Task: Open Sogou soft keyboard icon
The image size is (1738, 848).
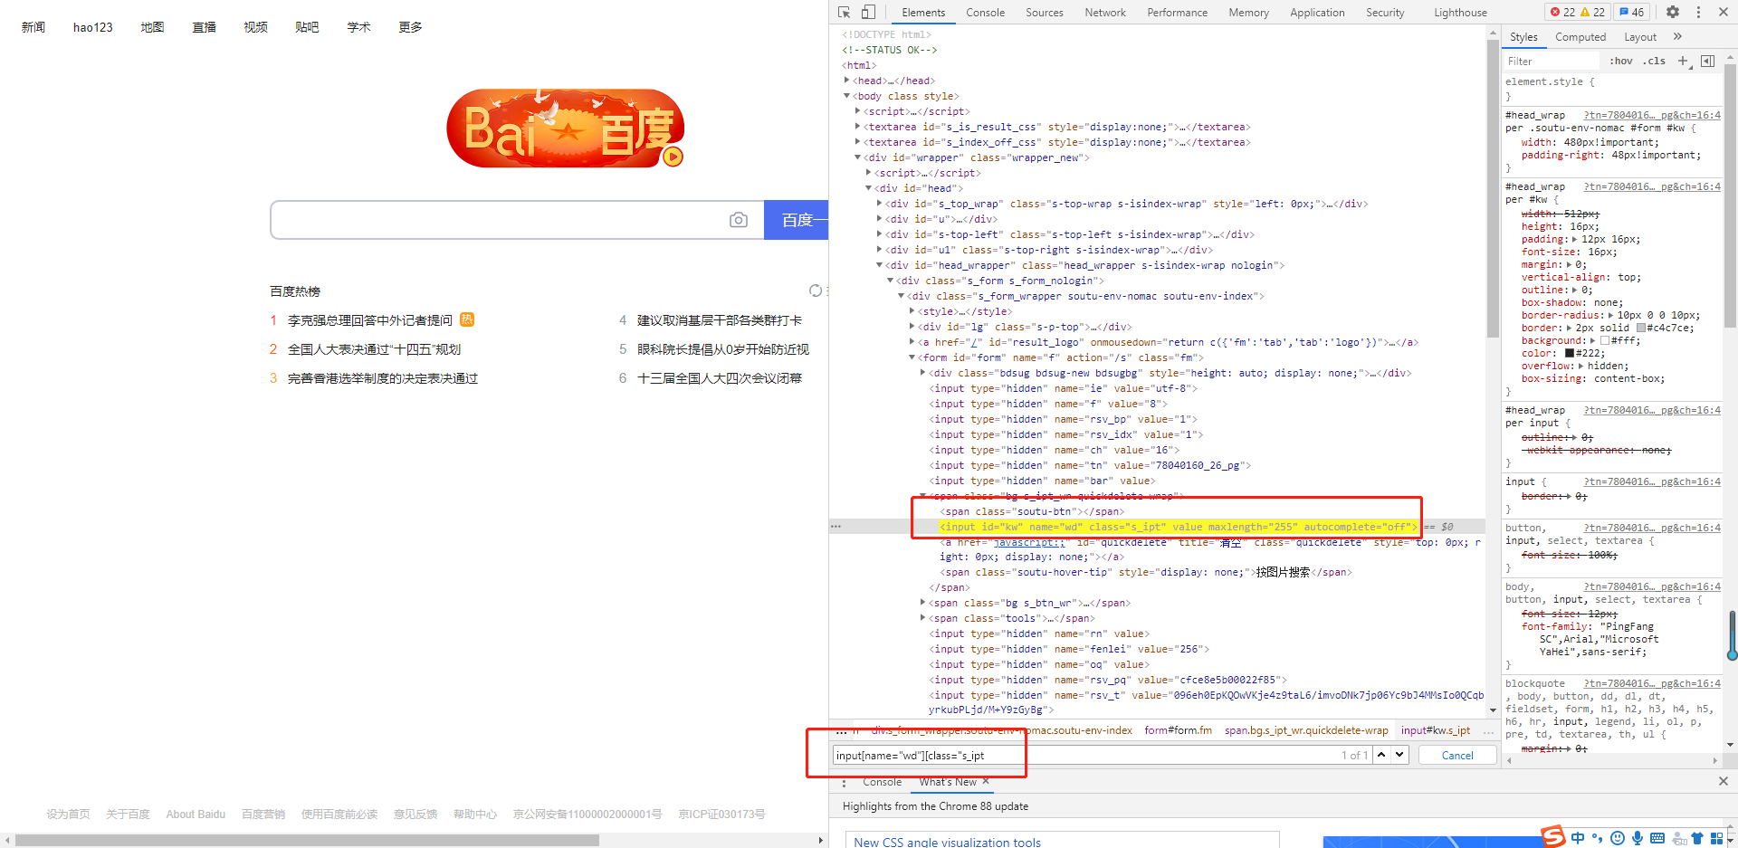Action: click(1657, 838)
